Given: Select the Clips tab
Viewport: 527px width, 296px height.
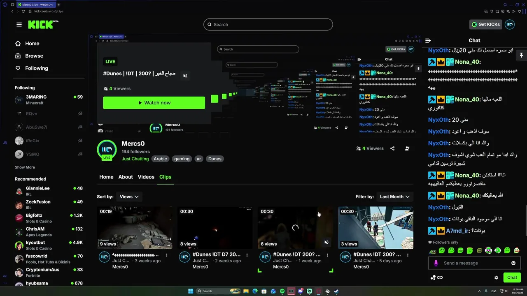Looking at the screenshot, I should [x=165, y=177].
